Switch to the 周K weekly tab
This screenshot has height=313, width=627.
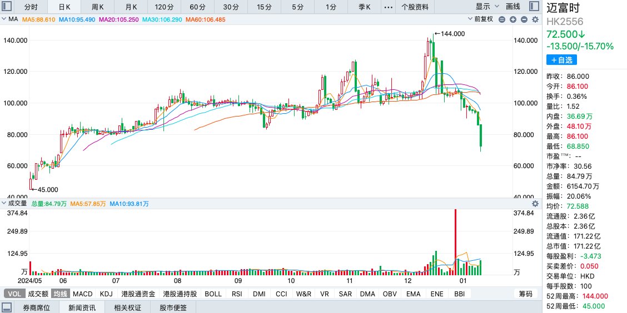(x=98, y=7)
